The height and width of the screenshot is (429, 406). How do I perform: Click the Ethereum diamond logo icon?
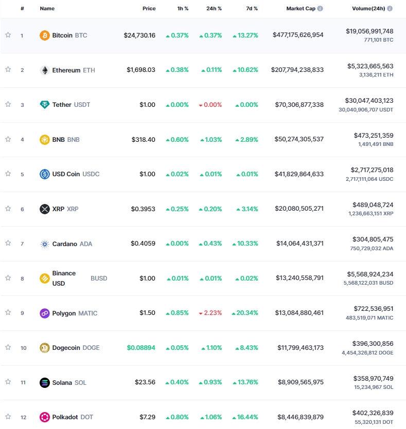[x=45, y=70]
